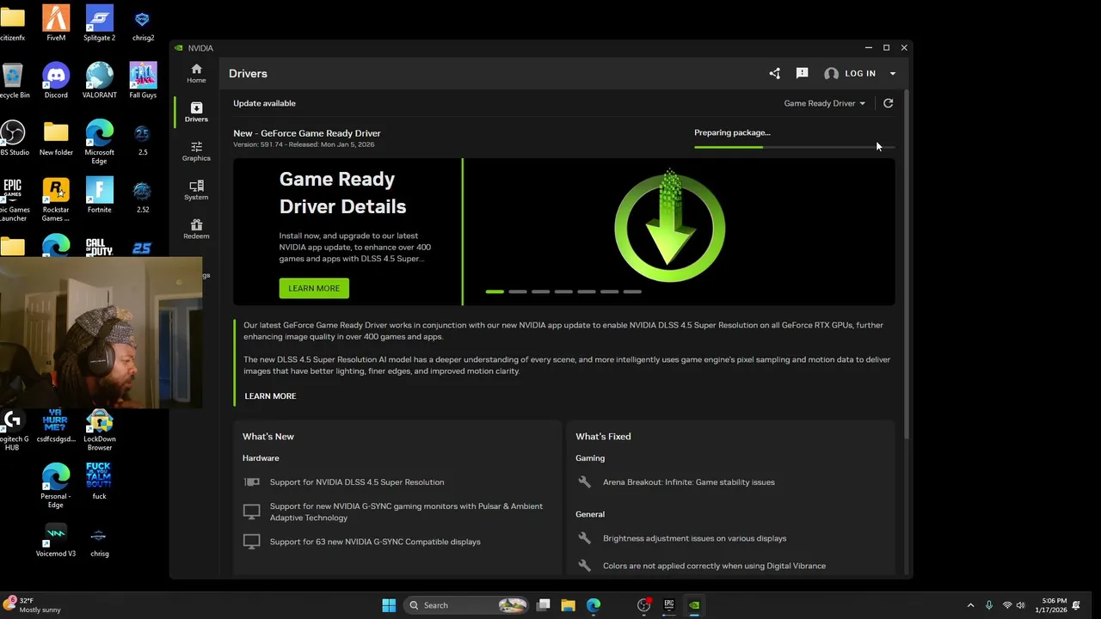Open Task View from the taskbar

click(544, 605)
